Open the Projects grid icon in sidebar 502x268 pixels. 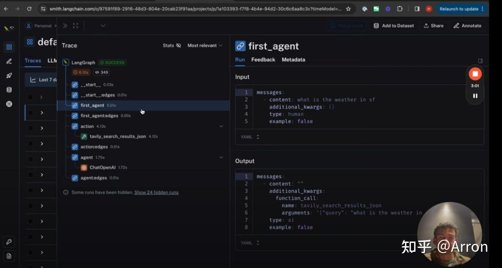[x=9, y=47]
